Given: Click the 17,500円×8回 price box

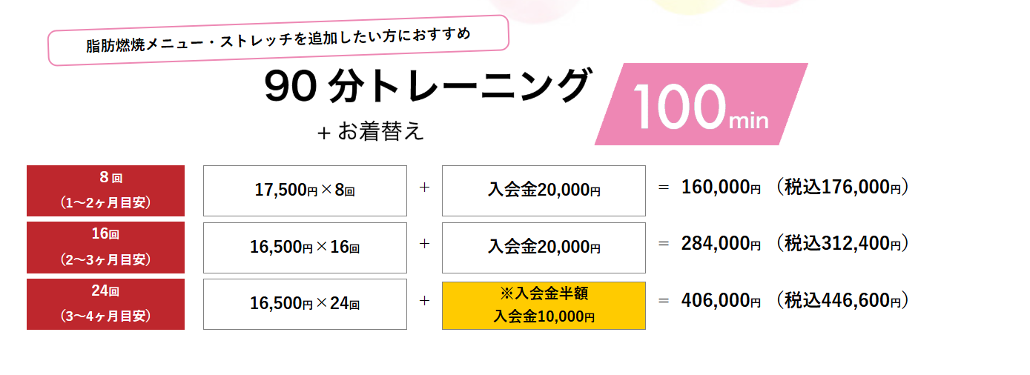Looking at the screenshot, I should [x=305, y=190].
